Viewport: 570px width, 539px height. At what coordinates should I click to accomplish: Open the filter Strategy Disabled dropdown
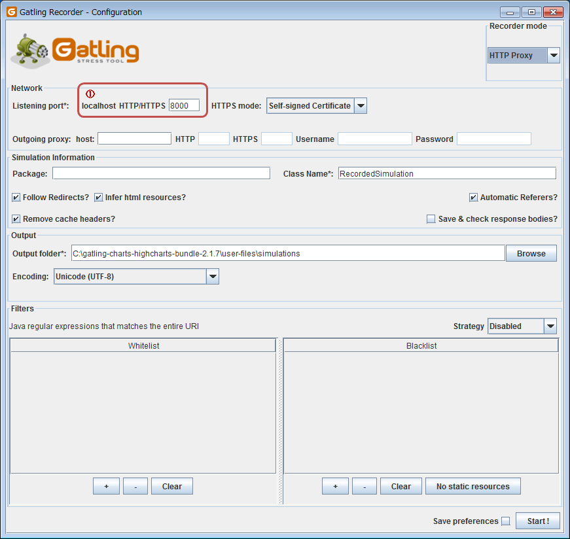pyautogui.click(x=522, y=326)
